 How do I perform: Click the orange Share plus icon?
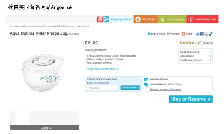(x=184, y=34)
